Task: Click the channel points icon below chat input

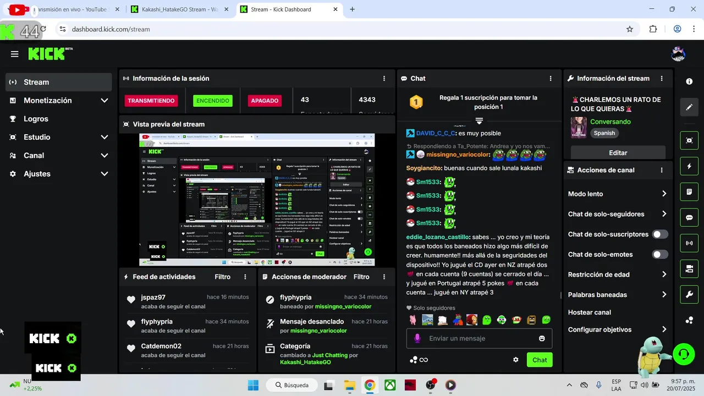Action: 414,360
